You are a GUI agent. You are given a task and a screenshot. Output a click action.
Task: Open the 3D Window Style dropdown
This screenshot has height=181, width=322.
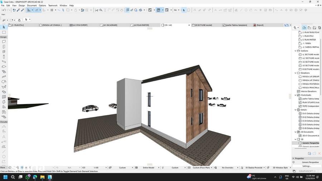(x=280, y=168)
